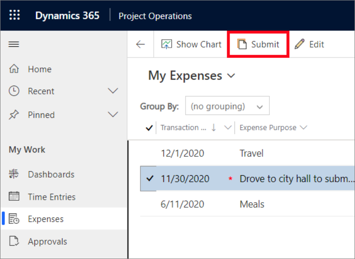Collapse the hamburger navigation menu
The width and height of the screenshot is (355, 259).
(14, 44)
